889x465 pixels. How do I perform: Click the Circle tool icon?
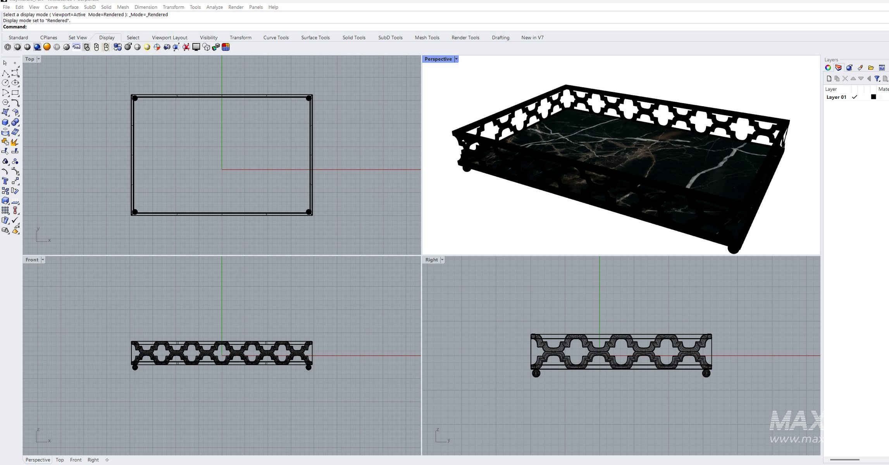5,83
